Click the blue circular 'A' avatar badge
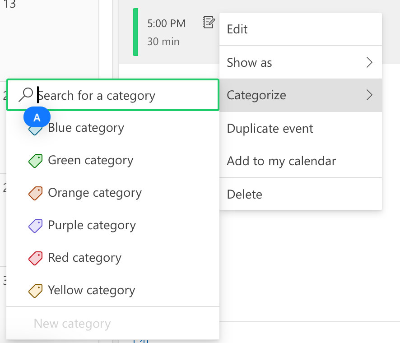 [37, 116]
